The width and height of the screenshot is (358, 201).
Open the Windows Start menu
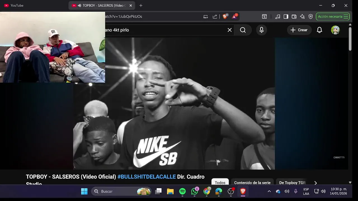coord(84,191)
